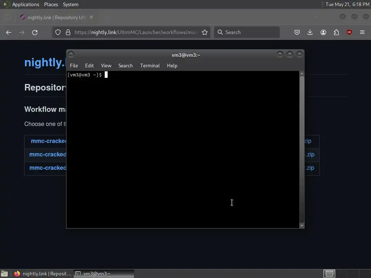This screenshot has height=278, width=371.
Task: Open Firefox account icon
Action: coord(323,32)
